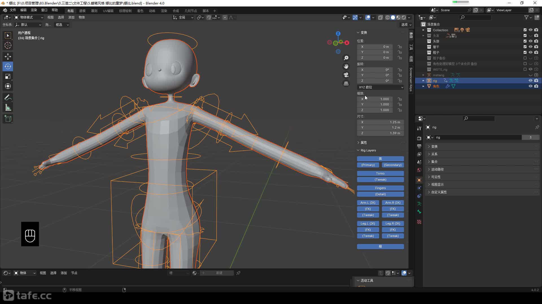Open the World properties tab
The width and height of the screenshot is (542, 304).
(x=419, y=170)
